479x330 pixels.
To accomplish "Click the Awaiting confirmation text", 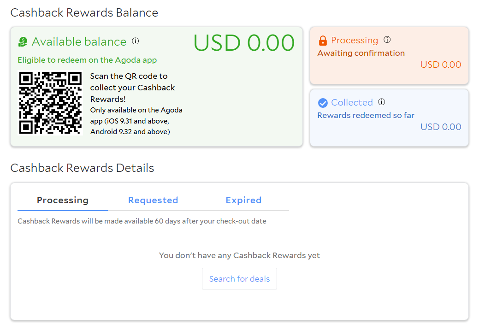I will point(361,53).
